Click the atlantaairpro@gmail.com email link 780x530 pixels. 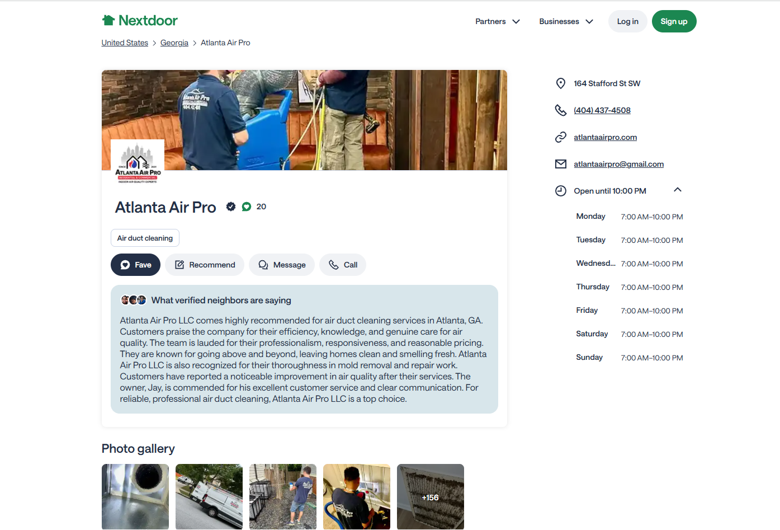point(619,164)
